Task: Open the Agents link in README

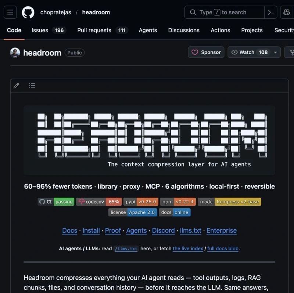Action: (136, 230)
